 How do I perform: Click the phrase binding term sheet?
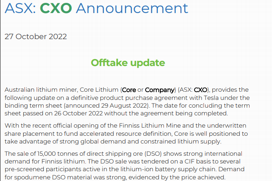pos(28,105)
